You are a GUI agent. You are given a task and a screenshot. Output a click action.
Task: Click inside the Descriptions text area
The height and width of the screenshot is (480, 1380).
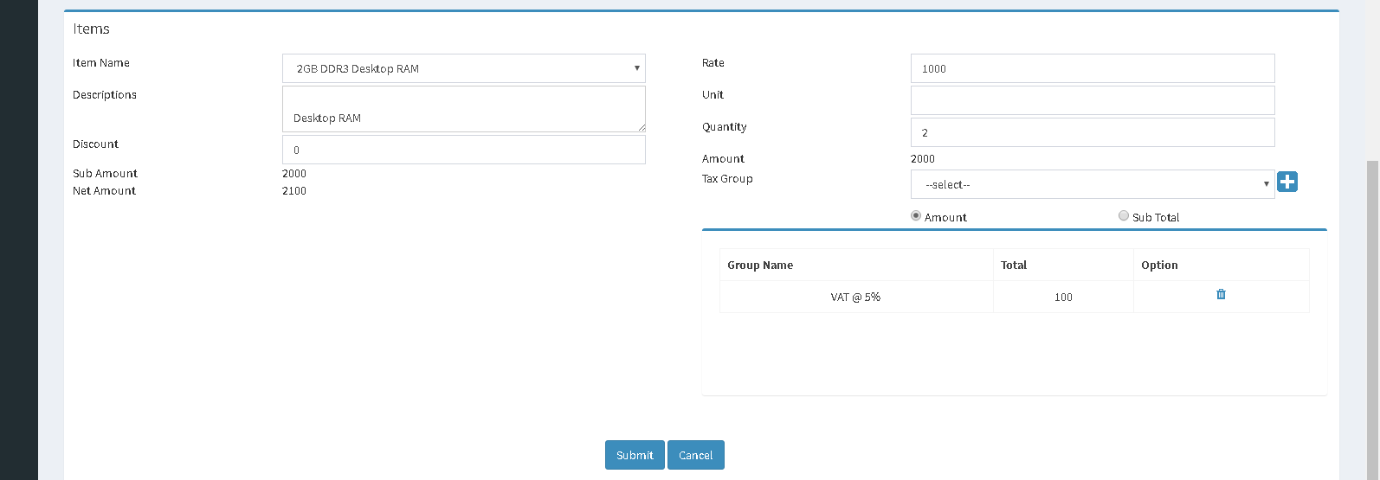coord(464,109)
